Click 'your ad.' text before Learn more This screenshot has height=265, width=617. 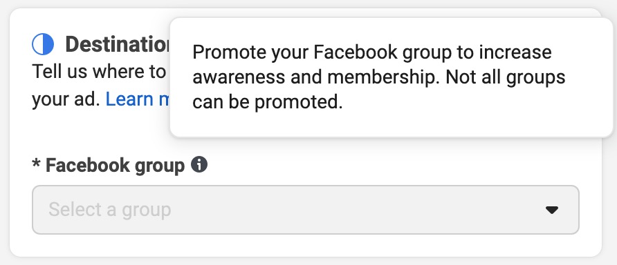point(66,99)
